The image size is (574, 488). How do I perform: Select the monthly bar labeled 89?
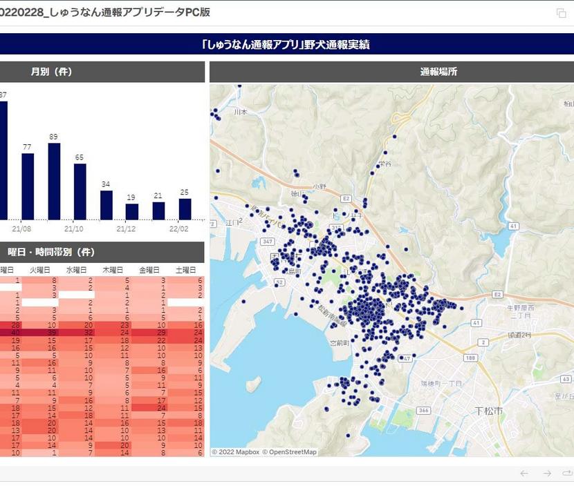(54, 181)
